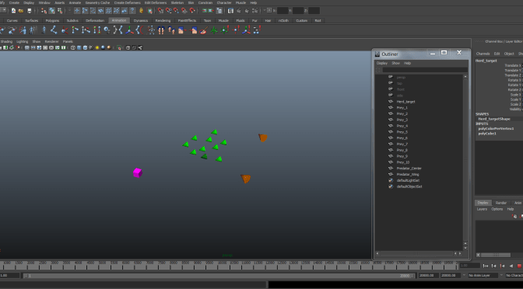The width and height of the screenshot is (523, 289).
Task: Open the Outliner Display menu
Action: coord(382,63)
